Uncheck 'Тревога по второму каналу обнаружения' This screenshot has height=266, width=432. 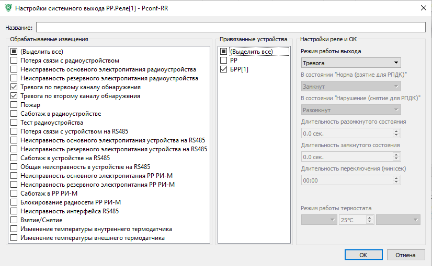pyautogui.click(x=14, y=96)
